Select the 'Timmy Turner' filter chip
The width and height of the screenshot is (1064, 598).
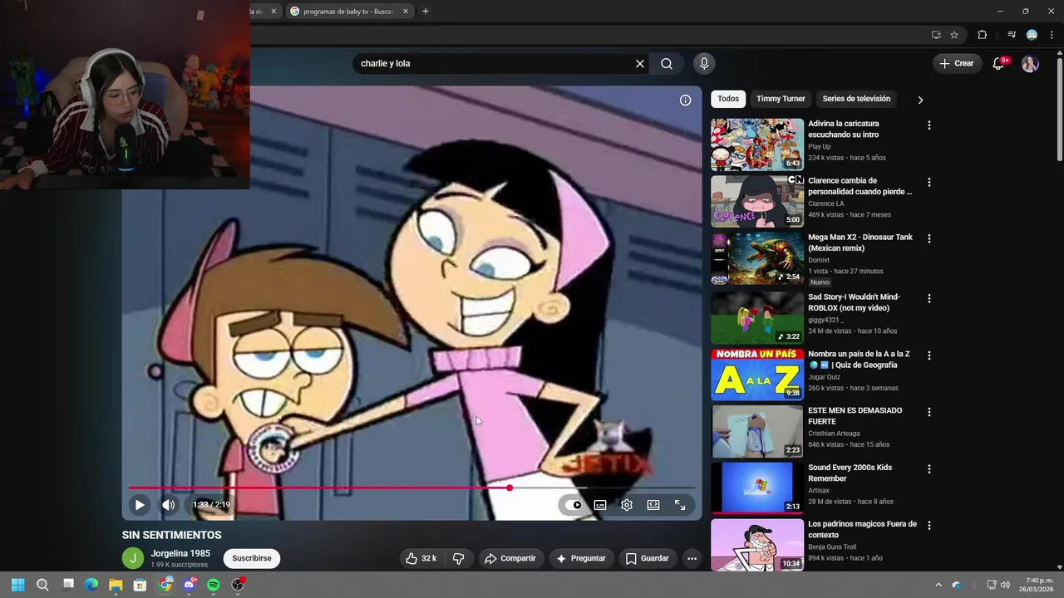(781, 99)
